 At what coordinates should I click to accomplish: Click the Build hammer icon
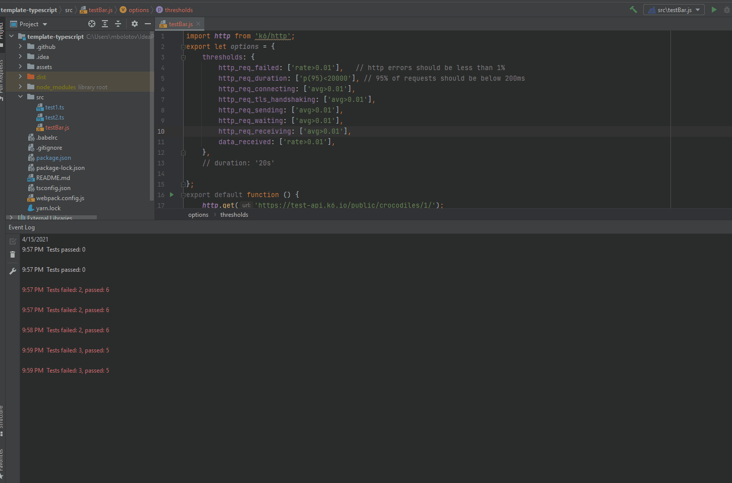pyautogui.click(x=633, y=9)
